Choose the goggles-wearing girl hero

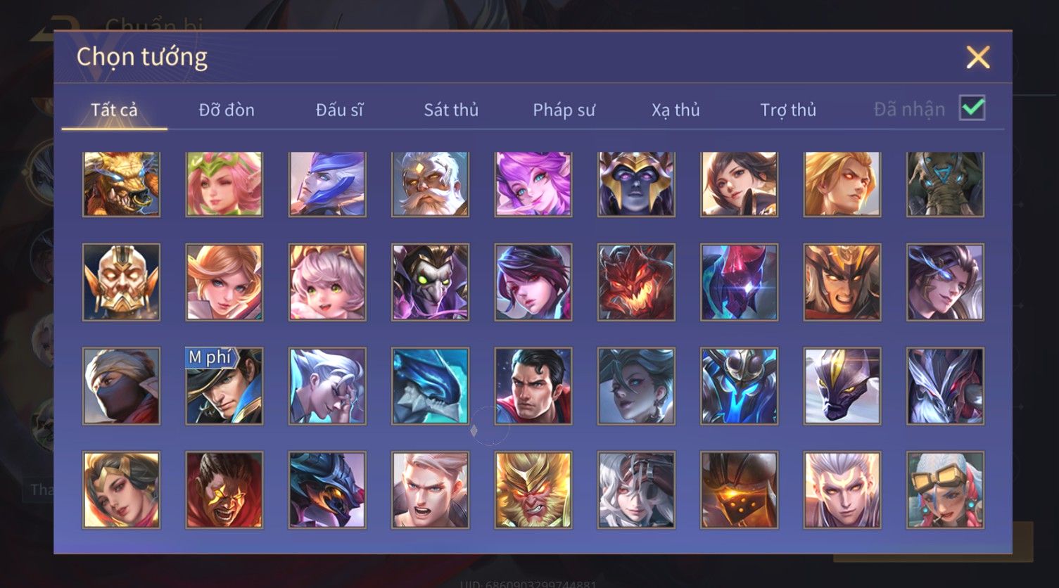945,490
